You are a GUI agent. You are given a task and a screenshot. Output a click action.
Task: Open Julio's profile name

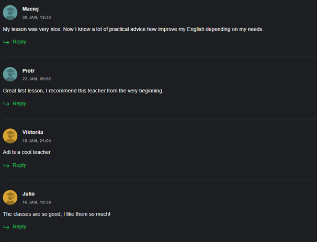click(28, 194)
